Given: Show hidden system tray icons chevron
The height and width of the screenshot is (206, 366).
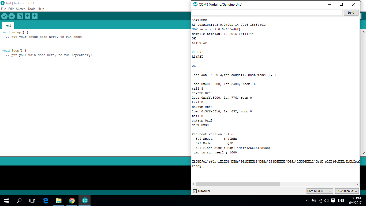Looking at the screenshot, I should tap(307, 201).
